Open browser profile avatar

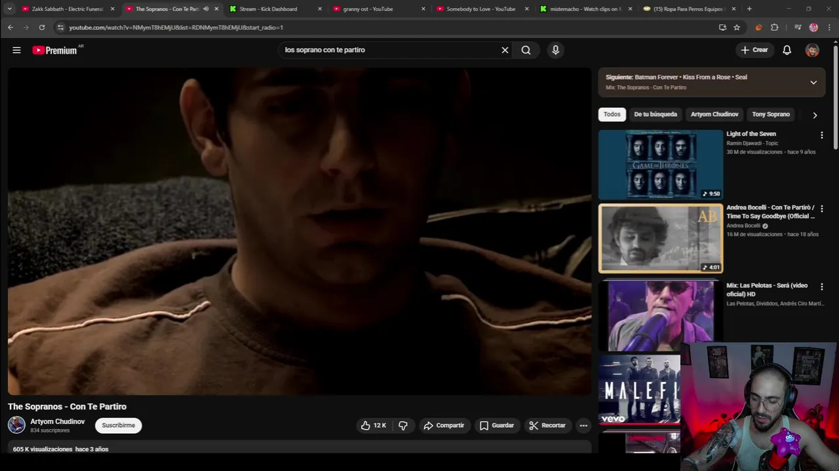813,27
